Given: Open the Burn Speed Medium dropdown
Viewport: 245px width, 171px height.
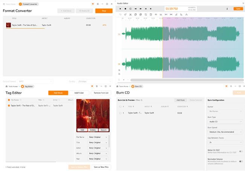Looking at the screenshot, I should coord(225,132).
